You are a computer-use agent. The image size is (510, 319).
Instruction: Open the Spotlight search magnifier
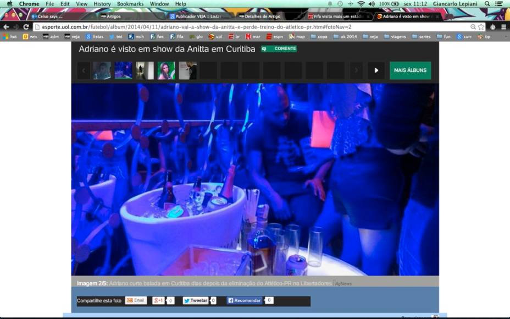click(x=486, y=4)
